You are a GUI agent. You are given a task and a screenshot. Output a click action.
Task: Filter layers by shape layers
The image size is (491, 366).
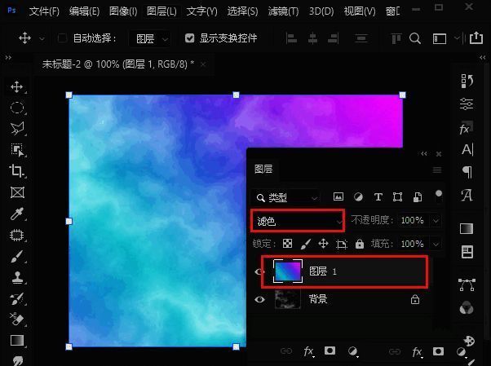click(398, 197)
